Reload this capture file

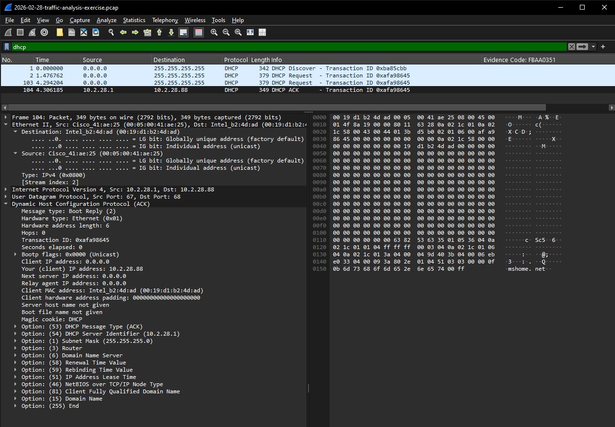point(96,32)
